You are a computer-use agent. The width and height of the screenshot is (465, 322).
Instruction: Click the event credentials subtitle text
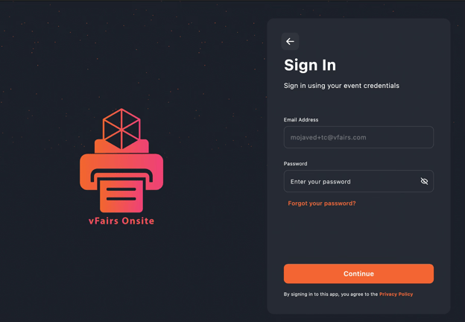[341, 86]
